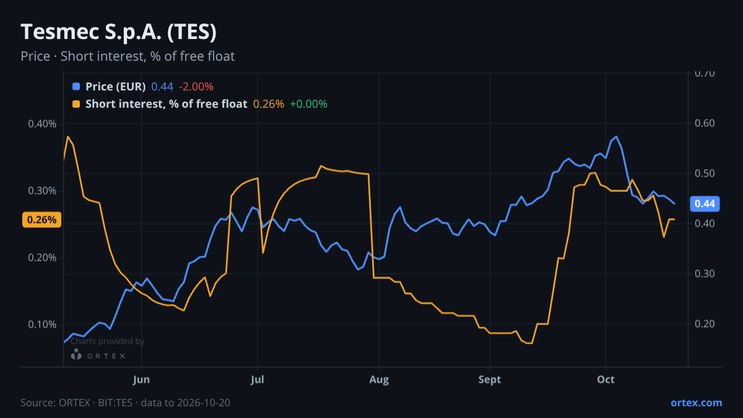Click the subtitle 'Price · Short interest, % of free float'
Image resolution: width=743 pixels, height=418 pixels.
point(128,56)
